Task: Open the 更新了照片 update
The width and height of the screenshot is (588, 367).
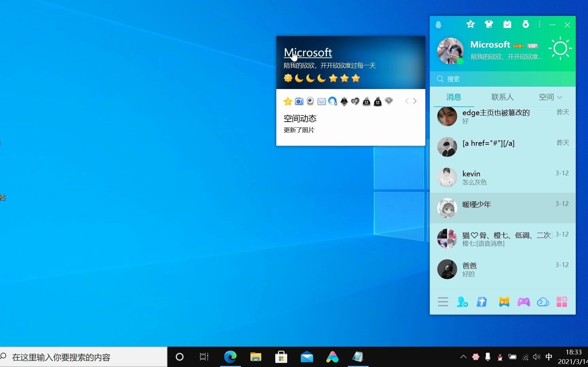Action: point(299,130)
